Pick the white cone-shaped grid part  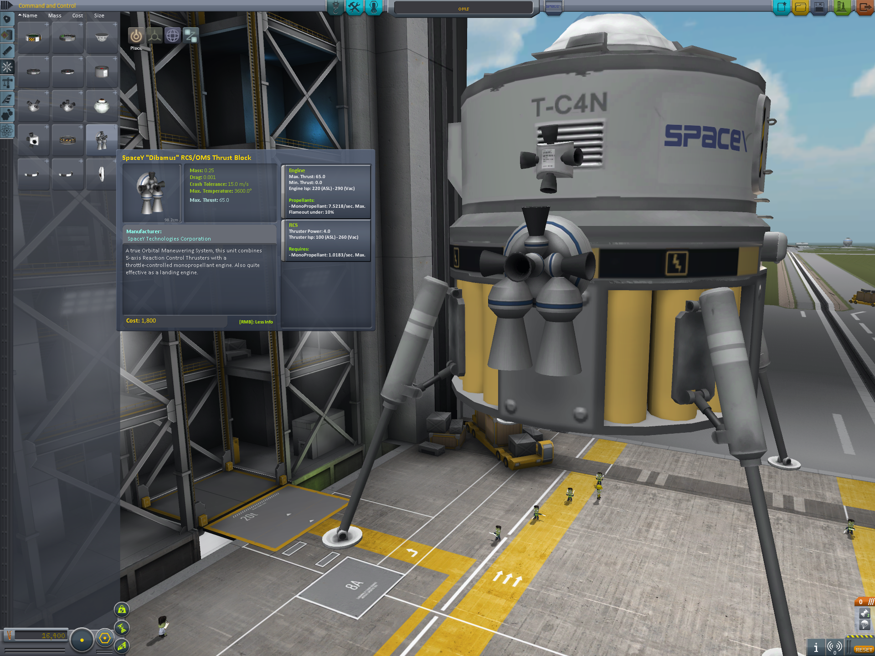[x=102, y=38]
